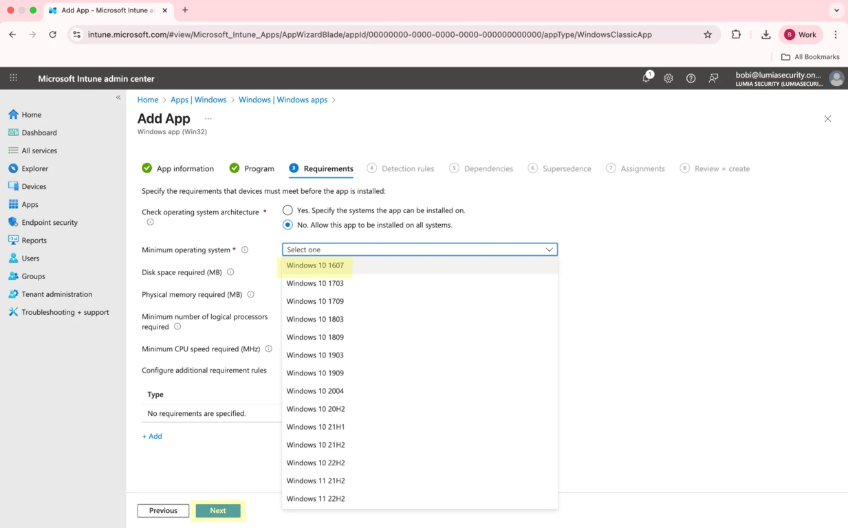Open All services in the sidebar
Image resolution: width=848 pixels, height=528 pixels.
(32, 151)
